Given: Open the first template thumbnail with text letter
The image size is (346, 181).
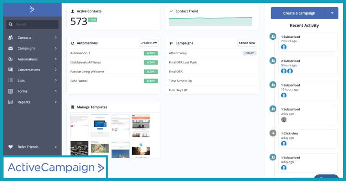Looking at the screenshot, I should pos(79,126).
